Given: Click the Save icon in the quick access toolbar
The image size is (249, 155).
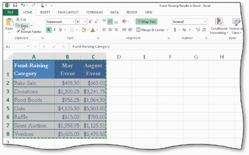Looking at the screenshot, I should (x=15, y=5).
